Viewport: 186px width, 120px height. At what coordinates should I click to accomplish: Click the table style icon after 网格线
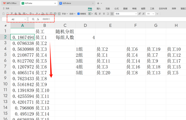pos(90,14)
